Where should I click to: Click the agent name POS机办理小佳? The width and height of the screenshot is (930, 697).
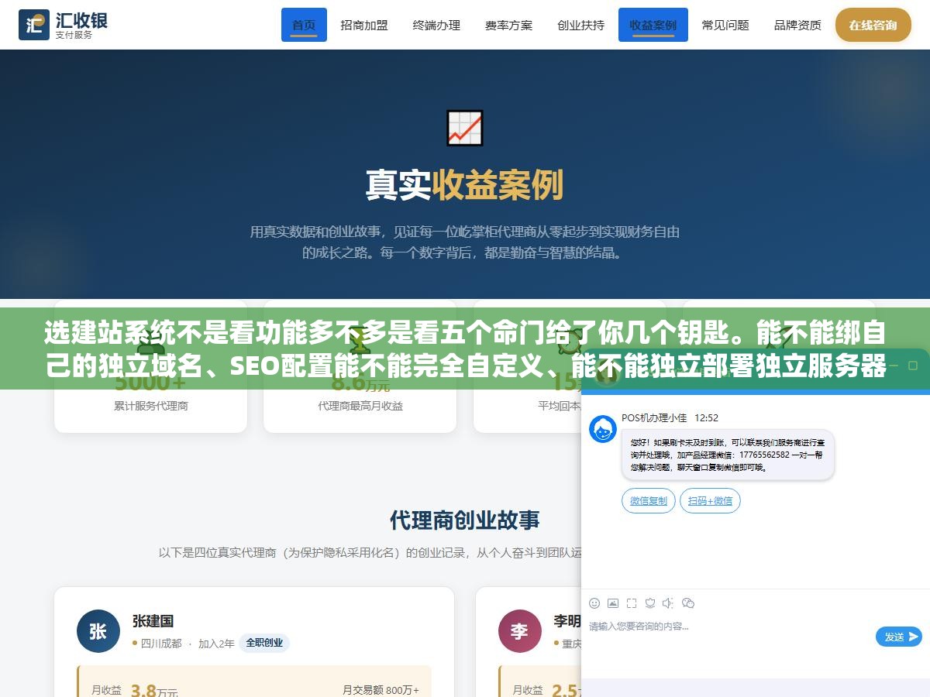(x=654, y=417)
